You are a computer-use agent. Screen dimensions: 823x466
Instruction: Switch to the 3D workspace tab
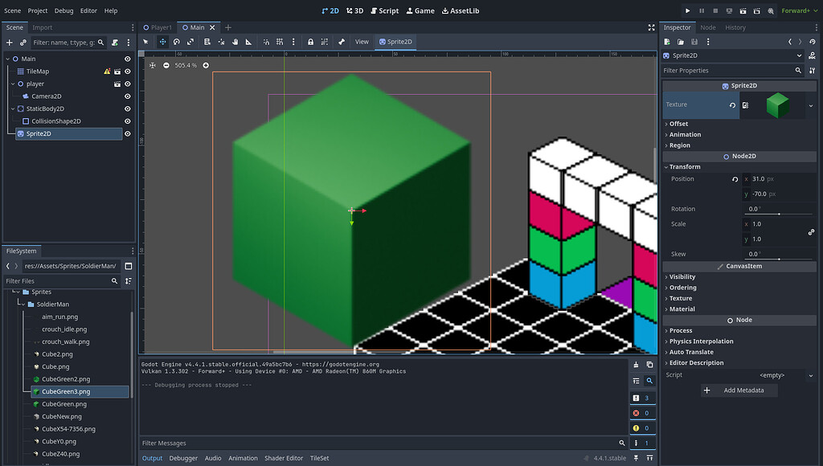coord(354,10)
